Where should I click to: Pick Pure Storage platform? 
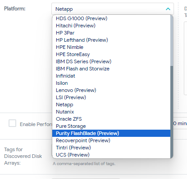[111, 126]
